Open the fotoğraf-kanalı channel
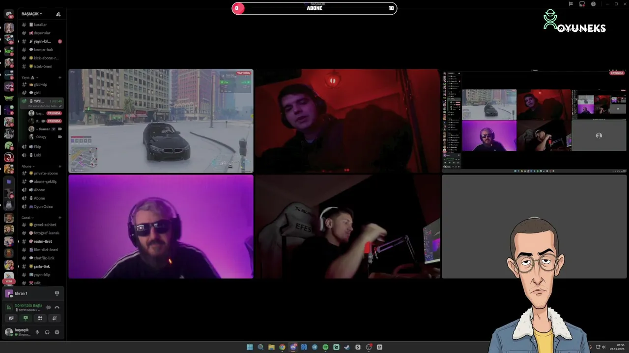Image resolution: width=629 pixels, height=353 pixels. coord(41,233)
